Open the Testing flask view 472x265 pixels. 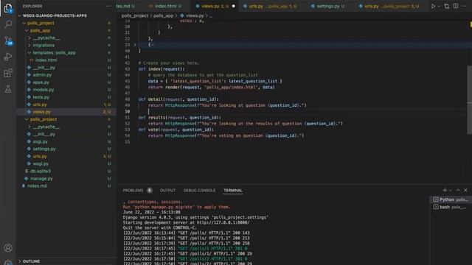8,89
